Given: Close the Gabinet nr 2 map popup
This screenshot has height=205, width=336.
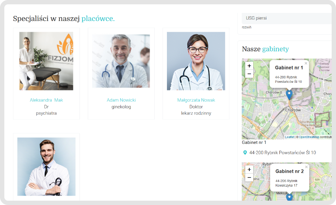Looking at the screenshot, I should 306,167.
